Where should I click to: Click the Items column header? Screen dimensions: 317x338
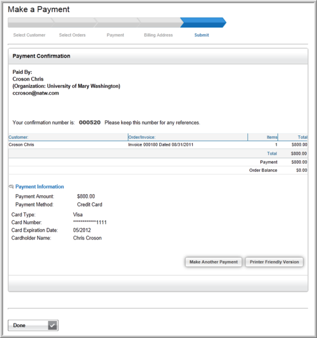click(x=272, y=137)
